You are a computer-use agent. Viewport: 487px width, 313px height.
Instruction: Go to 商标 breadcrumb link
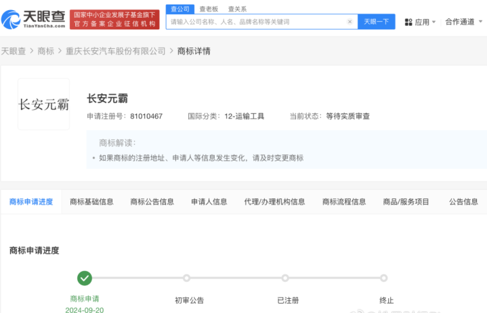[x=45, y=51]
